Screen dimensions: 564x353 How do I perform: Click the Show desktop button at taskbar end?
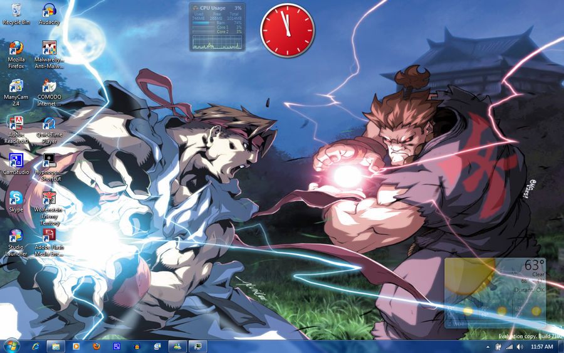coord(561,347)
